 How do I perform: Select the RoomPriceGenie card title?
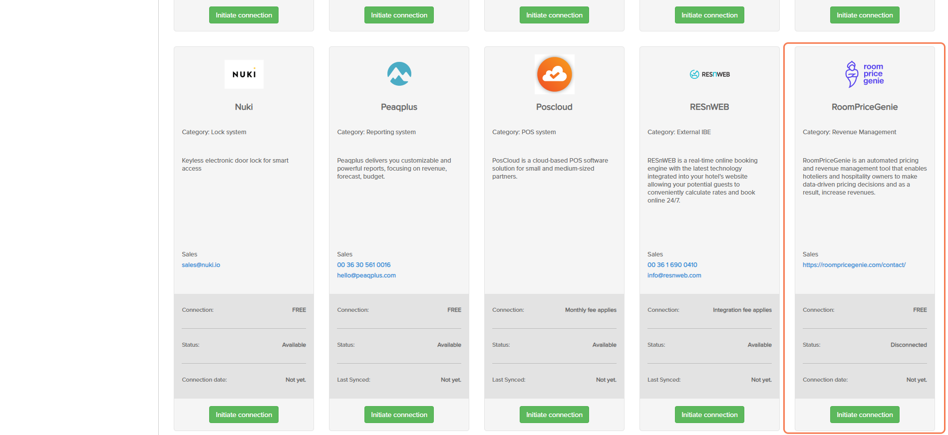pyautogui.click(x=865, y=107)
